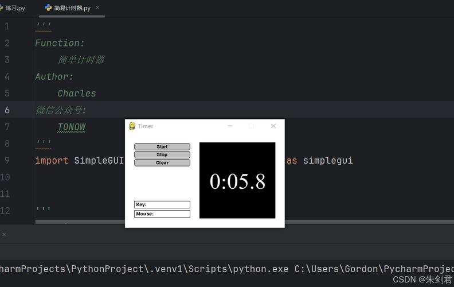Screen dimensions: 454x287
Task: Click the Python file icon on 简易计时器.py tab
Action: (x=48, y=8)
